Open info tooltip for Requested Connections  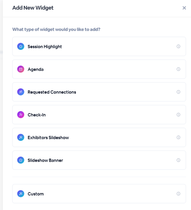point(178,92)
